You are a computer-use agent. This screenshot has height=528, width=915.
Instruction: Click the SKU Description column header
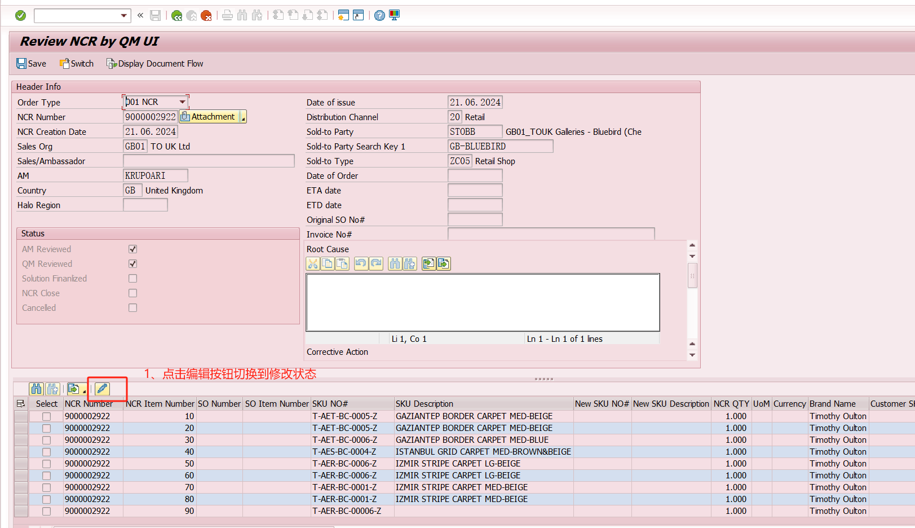424,404
